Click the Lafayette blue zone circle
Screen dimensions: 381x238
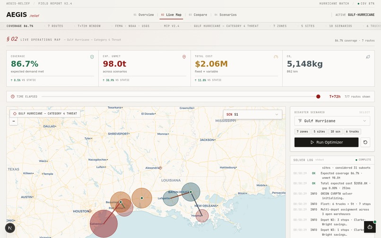point(171,198)
